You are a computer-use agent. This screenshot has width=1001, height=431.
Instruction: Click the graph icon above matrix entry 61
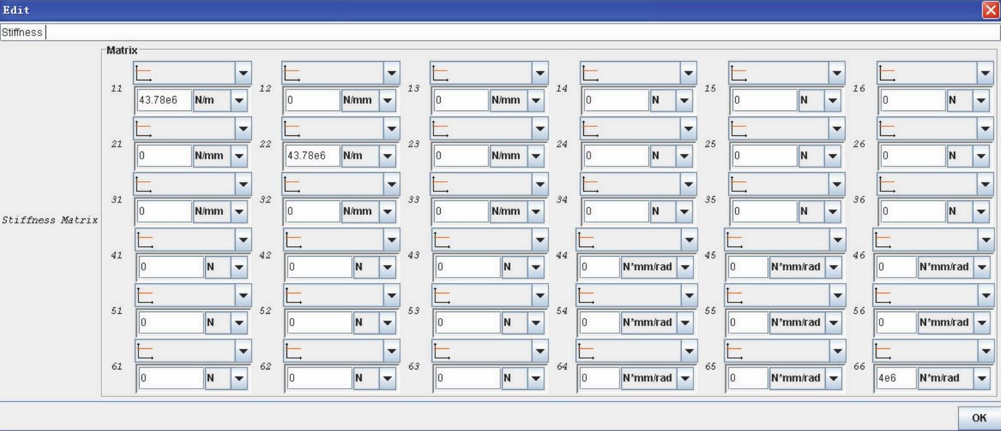(x=145, y=351)
